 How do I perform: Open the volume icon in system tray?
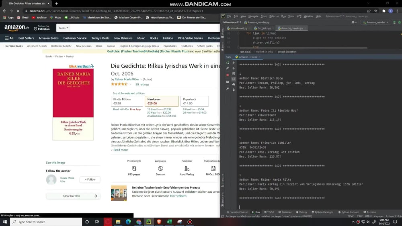click(x=368, y=222)
